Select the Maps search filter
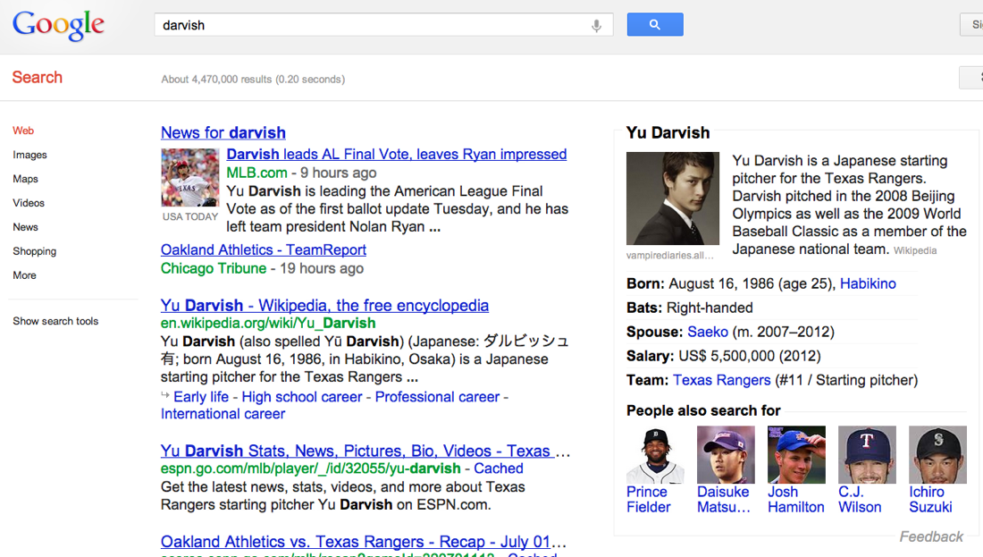This screenshot has width=983, height=557. pyautogui.click(x=25, y=179)
